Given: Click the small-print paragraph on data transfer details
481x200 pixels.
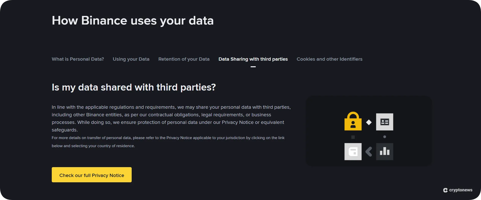Looking at the screenshot, I should (x=168, y=142).
